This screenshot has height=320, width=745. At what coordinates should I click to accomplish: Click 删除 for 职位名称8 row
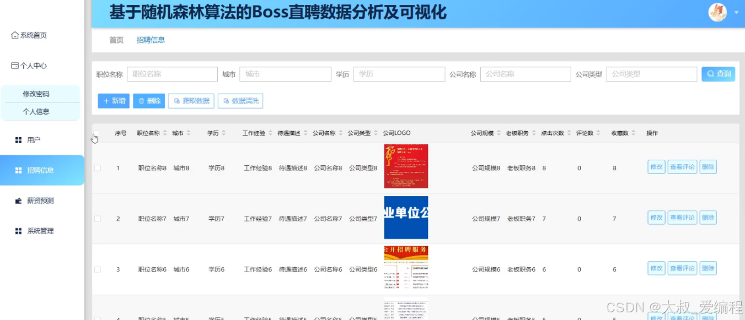(x=708, y=167)
